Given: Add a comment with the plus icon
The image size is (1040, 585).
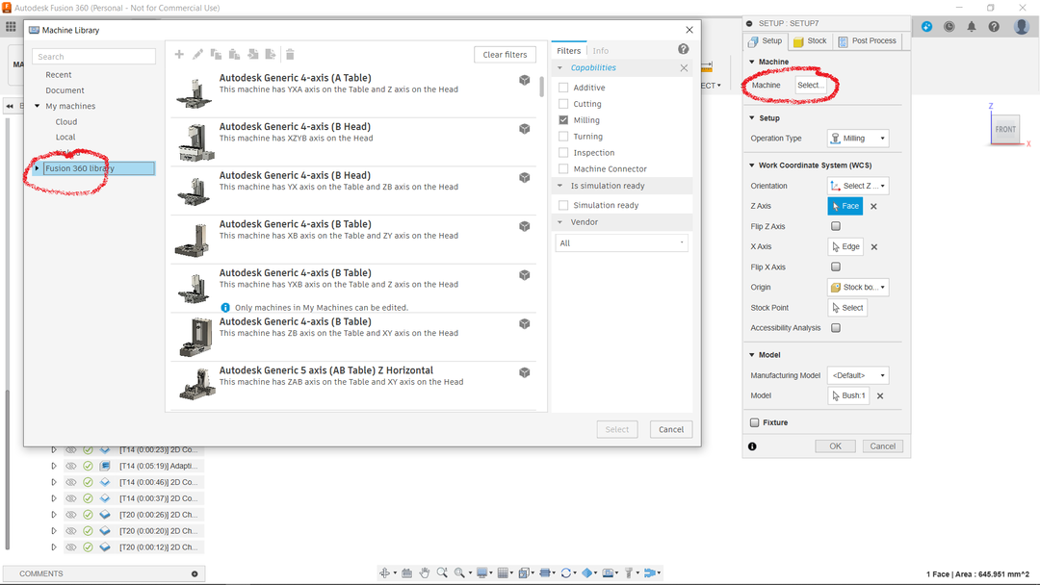Looking at the screenshot, I should click(195, 573).
